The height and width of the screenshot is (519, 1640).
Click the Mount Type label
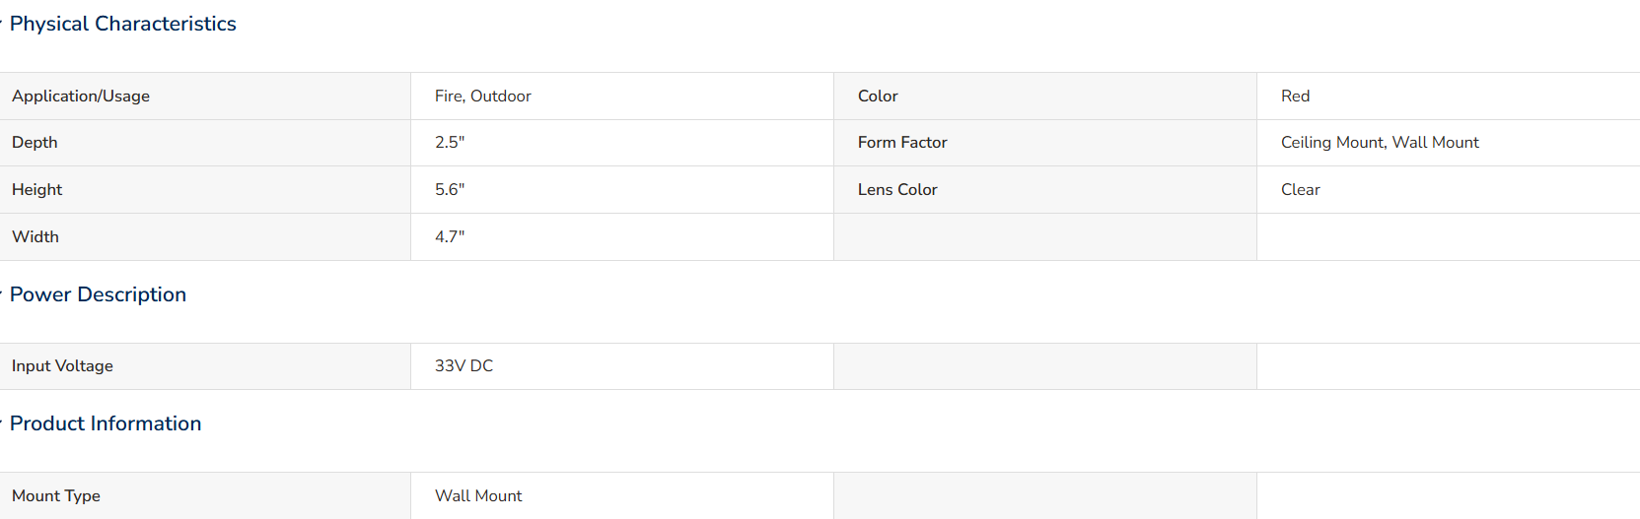pyautogui.click(x=56, y=496)
